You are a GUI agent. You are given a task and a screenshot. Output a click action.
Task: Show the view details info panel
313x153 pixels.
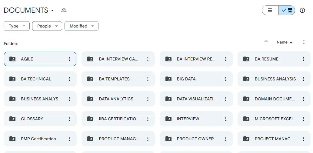[302, 10]
